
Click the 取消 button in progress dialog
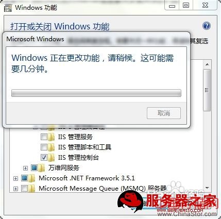coord(164,113)
